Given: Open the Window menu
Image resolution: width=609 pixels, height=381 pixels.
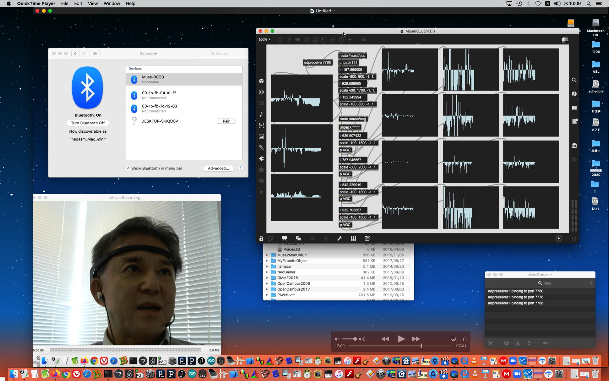Looking at the screenshot, I should tap(112, 3).
